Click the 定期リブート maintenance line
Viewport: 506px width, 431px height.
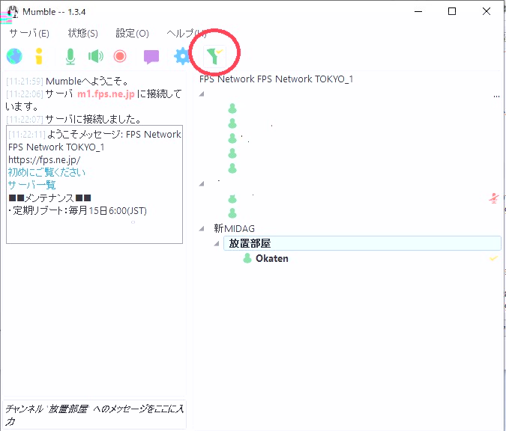click(x=77, y=211)
